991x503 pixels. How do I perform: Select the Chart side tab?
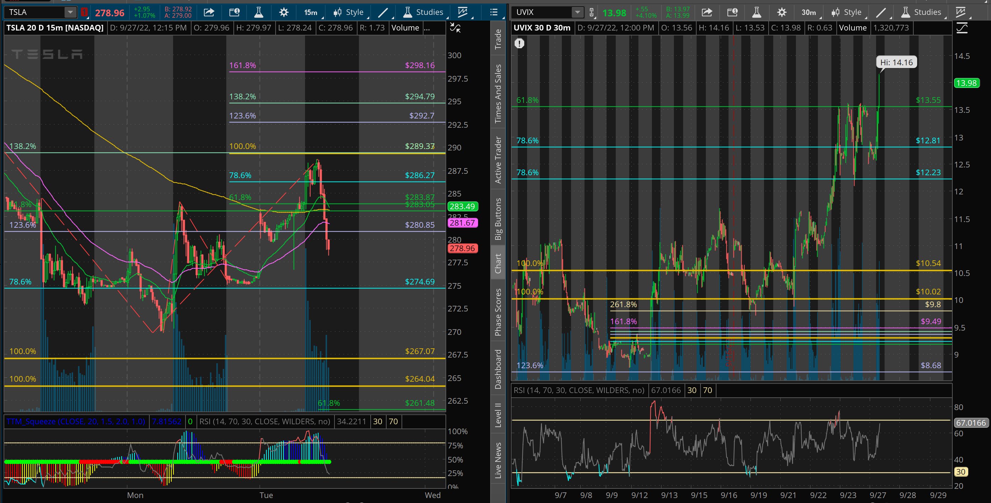[x=498, y=263]
